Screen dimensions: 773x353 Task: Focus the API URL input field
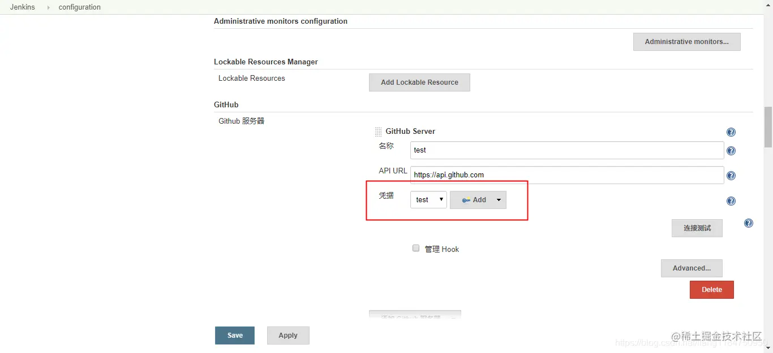(567, 175)
